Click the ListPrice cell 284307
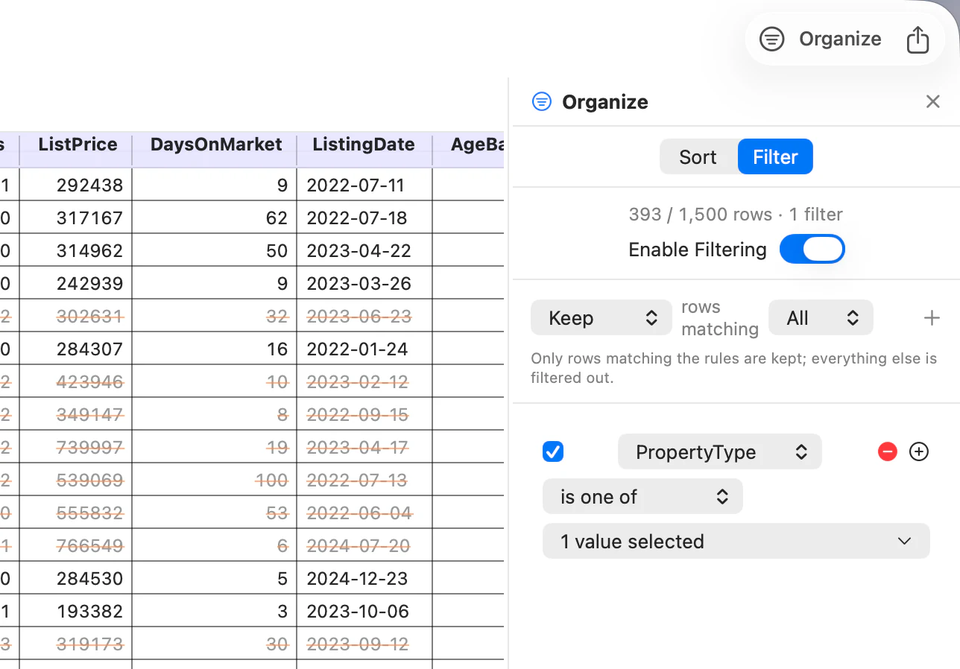The height and width of the screenshot is (669, 960). (x=76, y=349)
